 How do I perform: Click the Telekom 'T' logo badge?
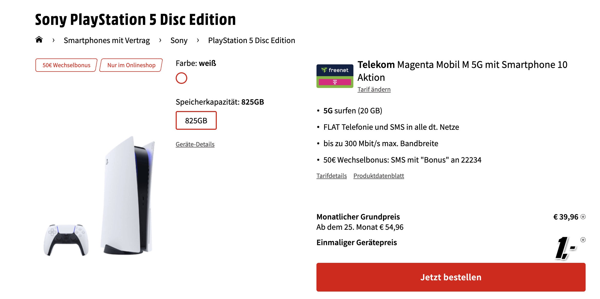coord(335,82)
